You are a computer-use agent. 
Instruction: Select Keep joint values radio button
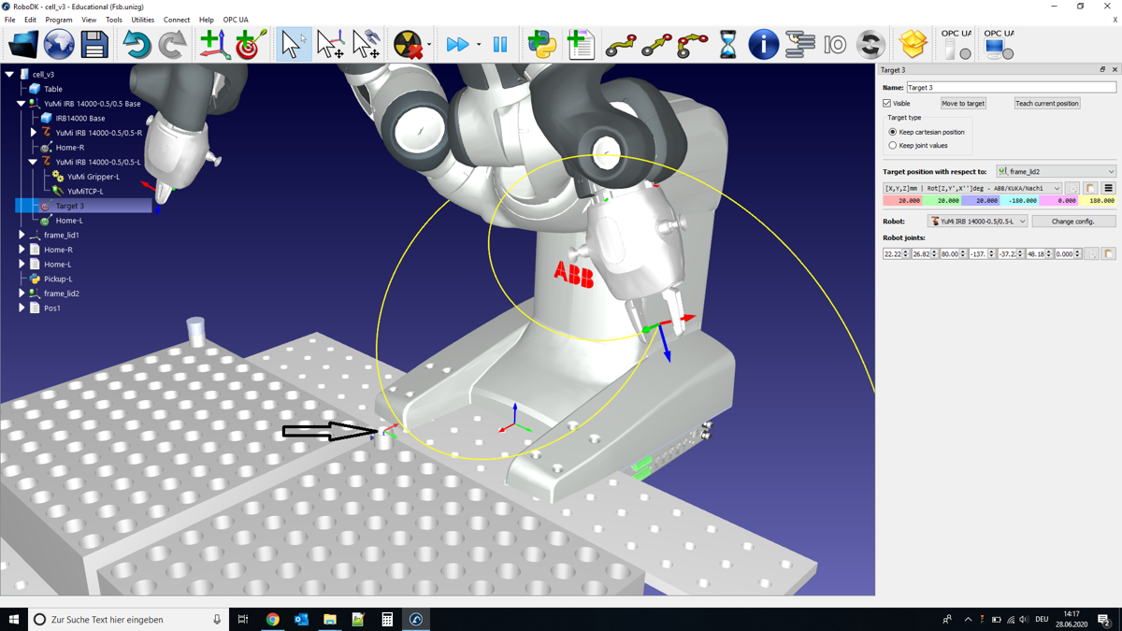893,146
